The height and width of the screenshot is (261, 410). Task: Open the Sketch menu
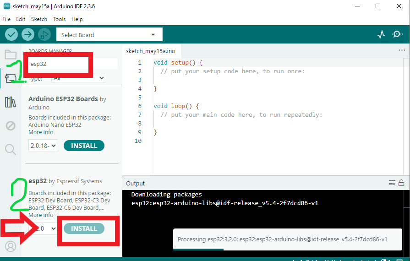[39, 19]
